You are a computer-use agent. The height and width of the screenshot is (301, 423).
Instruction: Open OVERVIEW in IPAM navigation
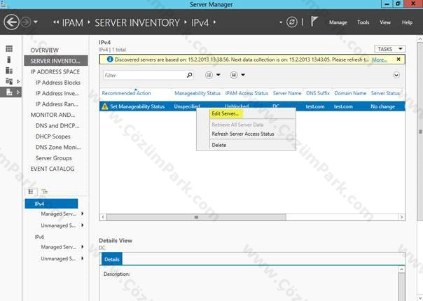45,50
